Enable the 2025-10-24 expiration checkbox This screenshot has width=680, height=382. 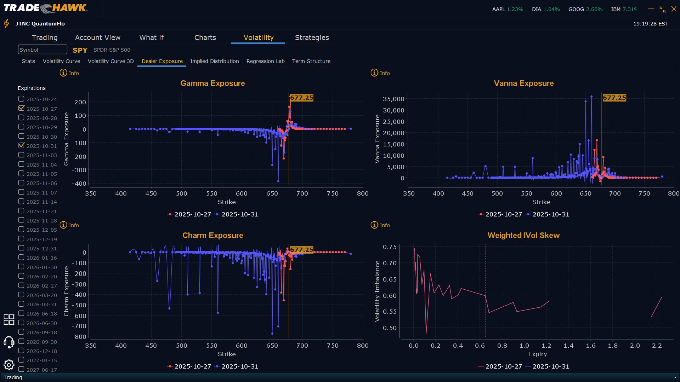pos(21,99)
